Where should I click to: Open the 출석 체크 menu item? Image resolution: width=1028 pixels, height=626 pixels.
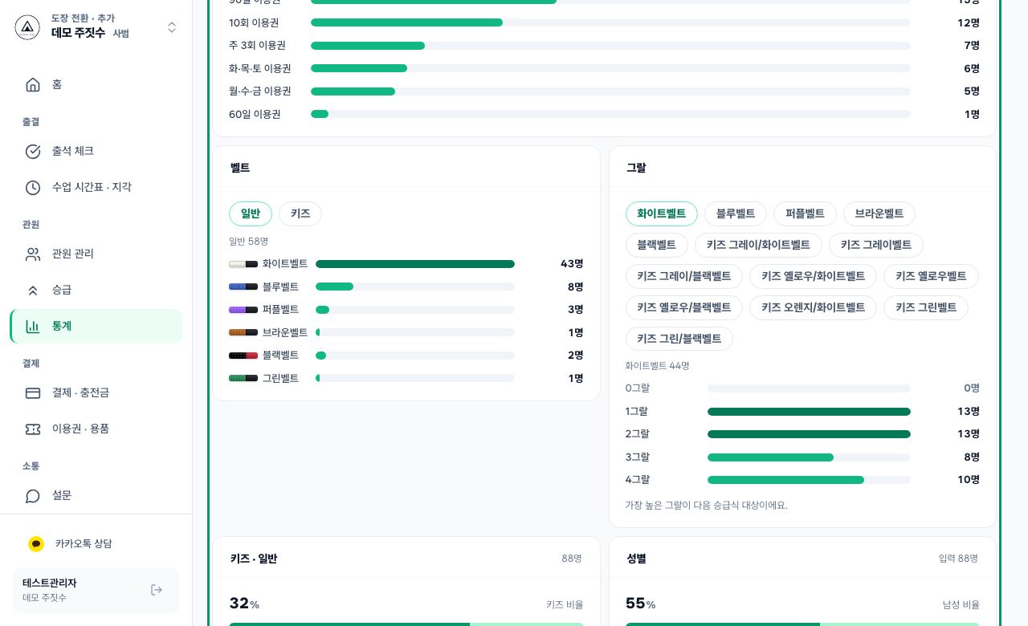click(96, 151)
